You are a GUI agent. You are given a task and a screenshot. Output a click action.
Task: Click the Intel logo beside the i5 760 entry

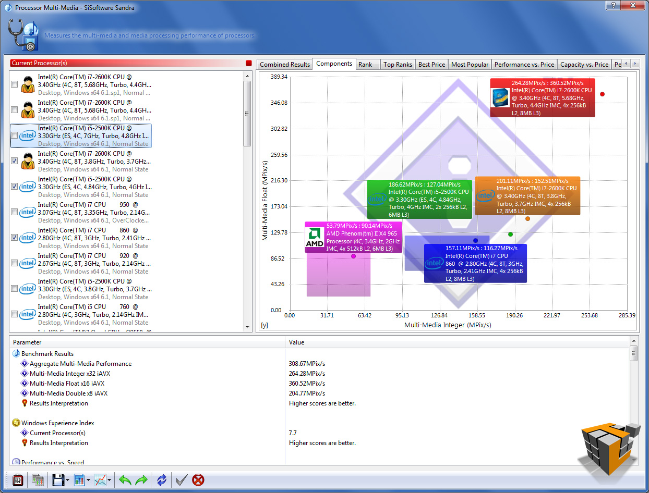28,314
